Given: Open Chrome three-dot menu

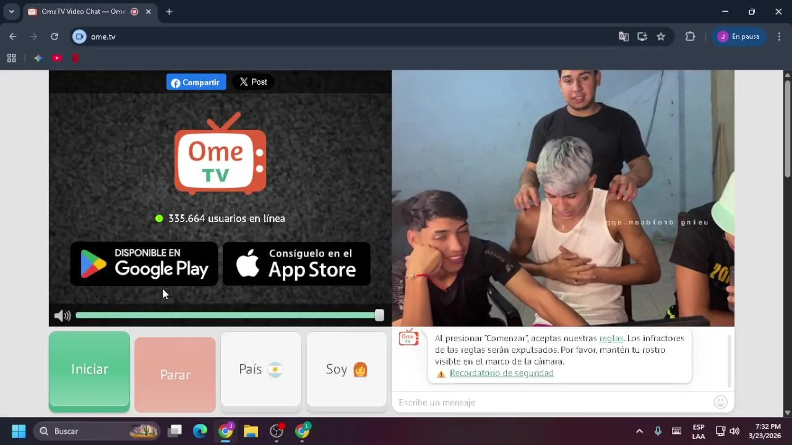Looking at the screenshot, I should coord(779,36).
